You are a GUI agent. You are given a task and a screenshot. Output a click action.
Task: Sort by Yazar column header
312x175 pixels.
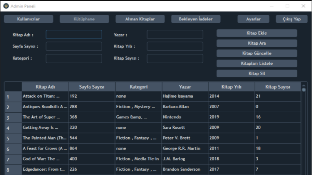(185, 87)
